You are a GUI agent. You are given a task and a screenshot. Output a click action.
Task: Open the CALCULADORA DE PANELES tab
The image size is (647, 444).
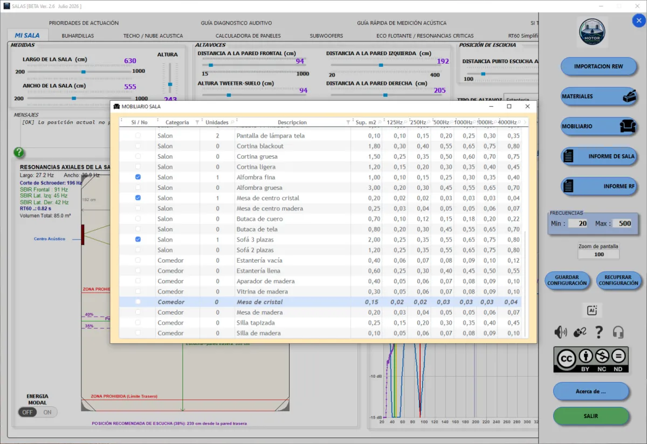pos(248,36)
